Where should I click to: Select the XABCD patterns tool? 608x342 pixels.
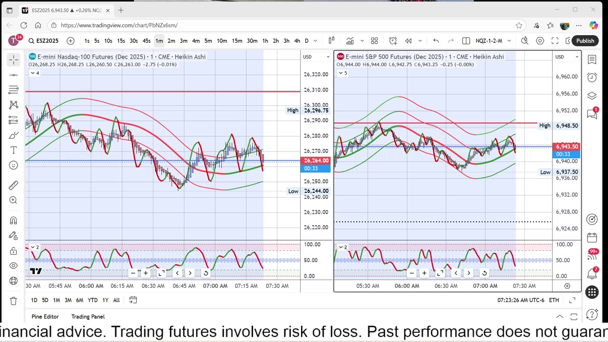(13, 105)
